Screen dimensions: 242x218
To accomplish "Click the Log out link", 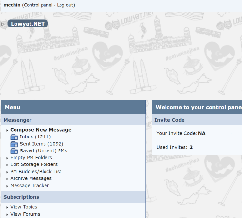I will point(65,5).
